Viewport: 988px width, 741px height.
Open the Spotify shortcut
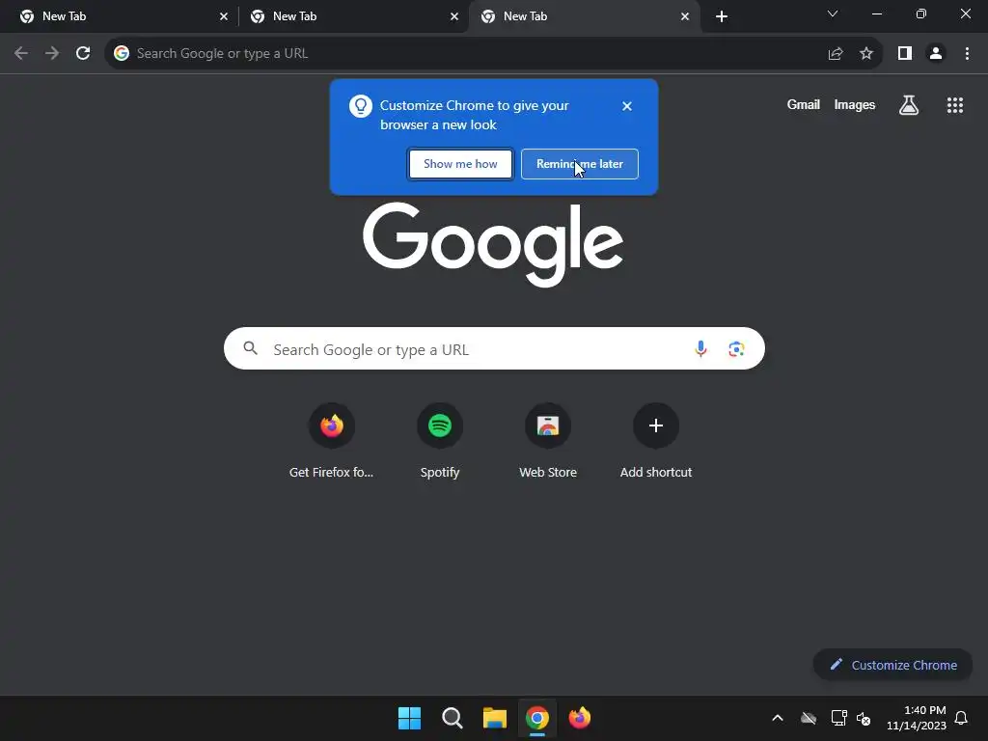click(x=440, y=441)
